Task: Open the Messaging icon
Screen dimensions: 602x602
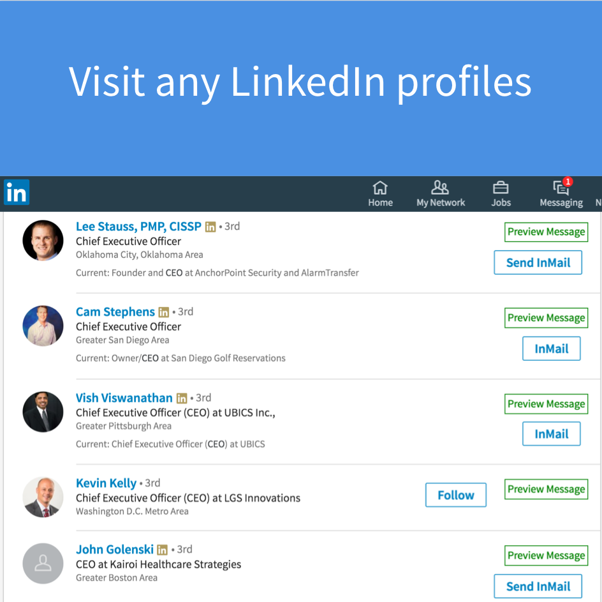Action: (x=559, y=189)
